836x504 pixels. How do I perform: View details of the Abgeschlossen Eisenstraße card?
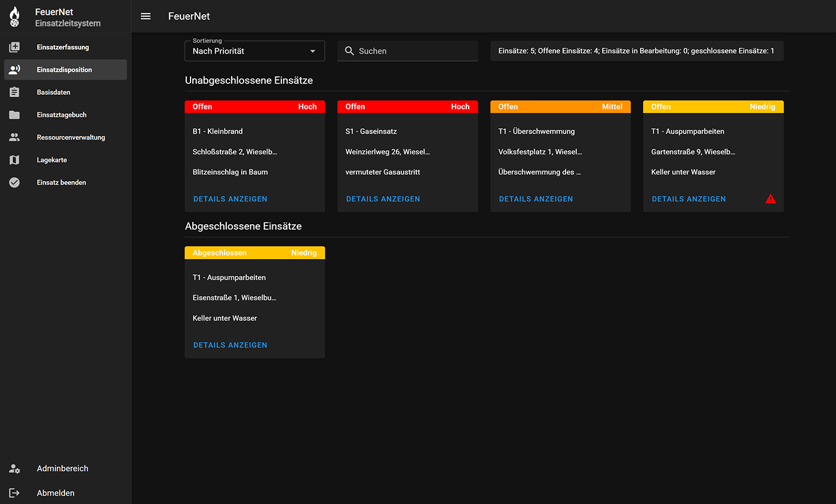click(x=230, y=345)
